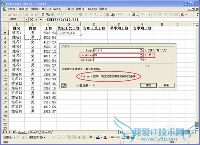Viewport: 200px width, 145px height.
Task: Click the globe icon beside zoom box
Action: pos(113,14)
